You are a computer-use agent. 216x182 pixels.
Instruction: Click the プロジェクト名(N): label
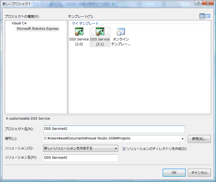(19, 129)
